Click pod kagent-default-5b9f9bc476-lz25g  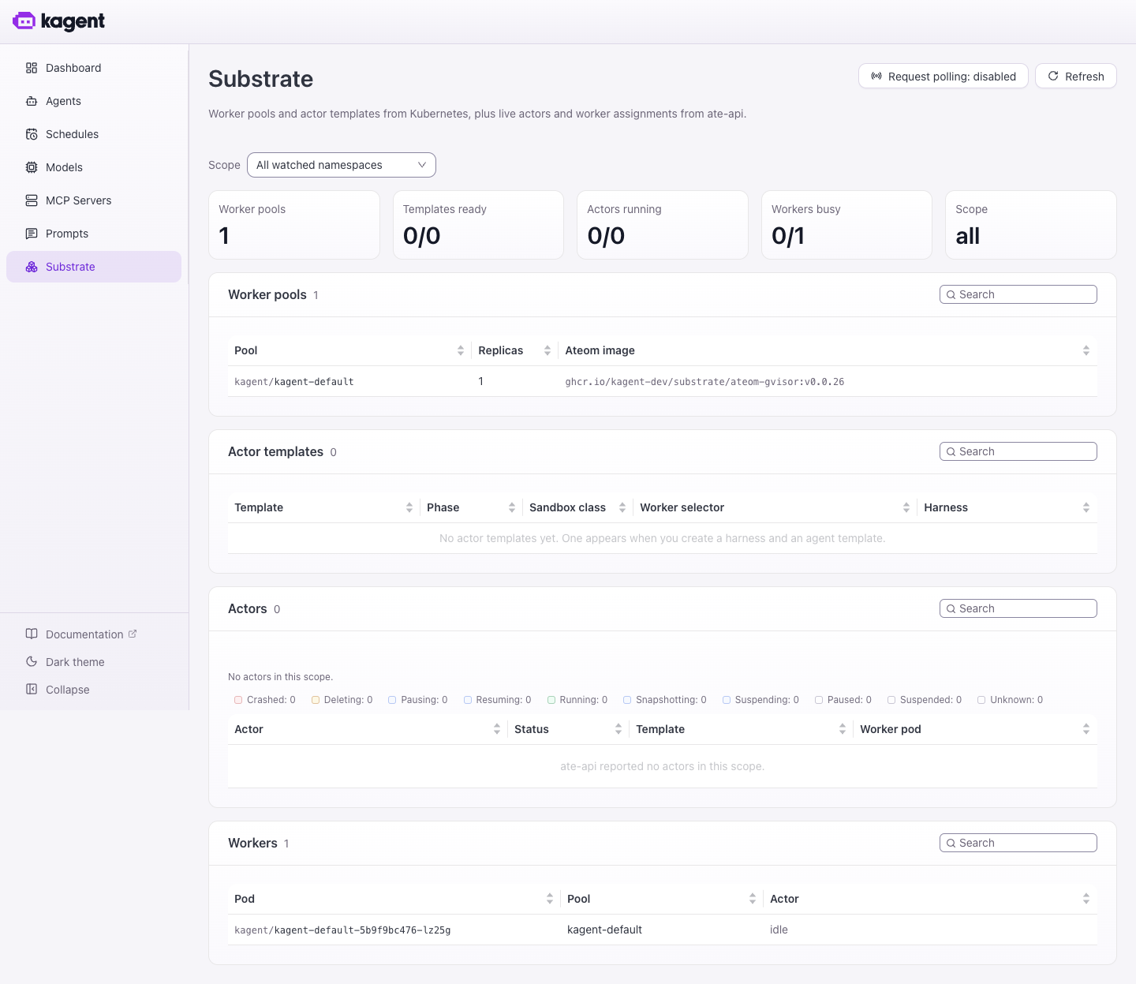click(x=342, y=930)
